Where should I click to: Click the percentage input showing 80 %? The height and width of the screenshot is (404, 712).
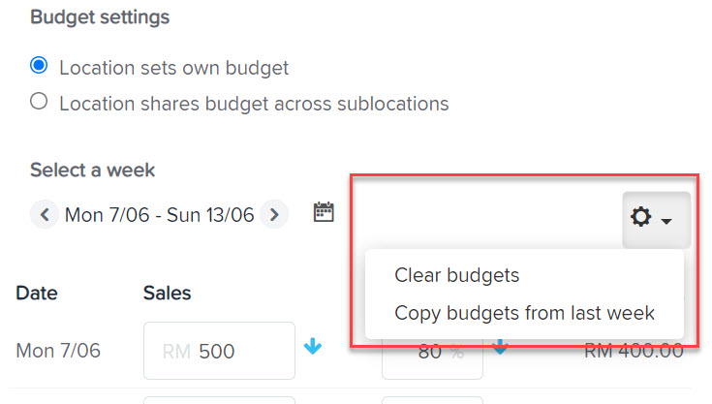click(x=432, y=358)
